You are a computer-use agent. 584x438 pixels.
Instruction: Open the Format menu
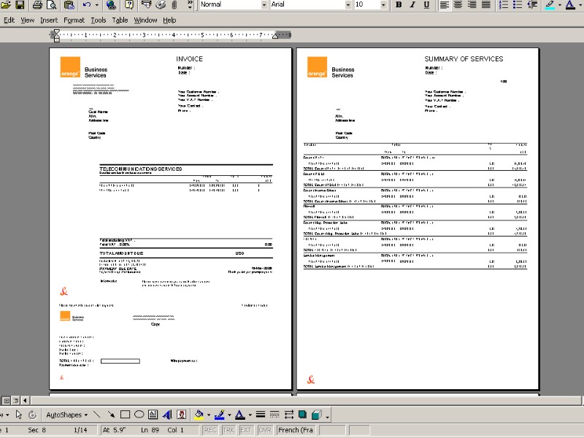tap(74, 20)
